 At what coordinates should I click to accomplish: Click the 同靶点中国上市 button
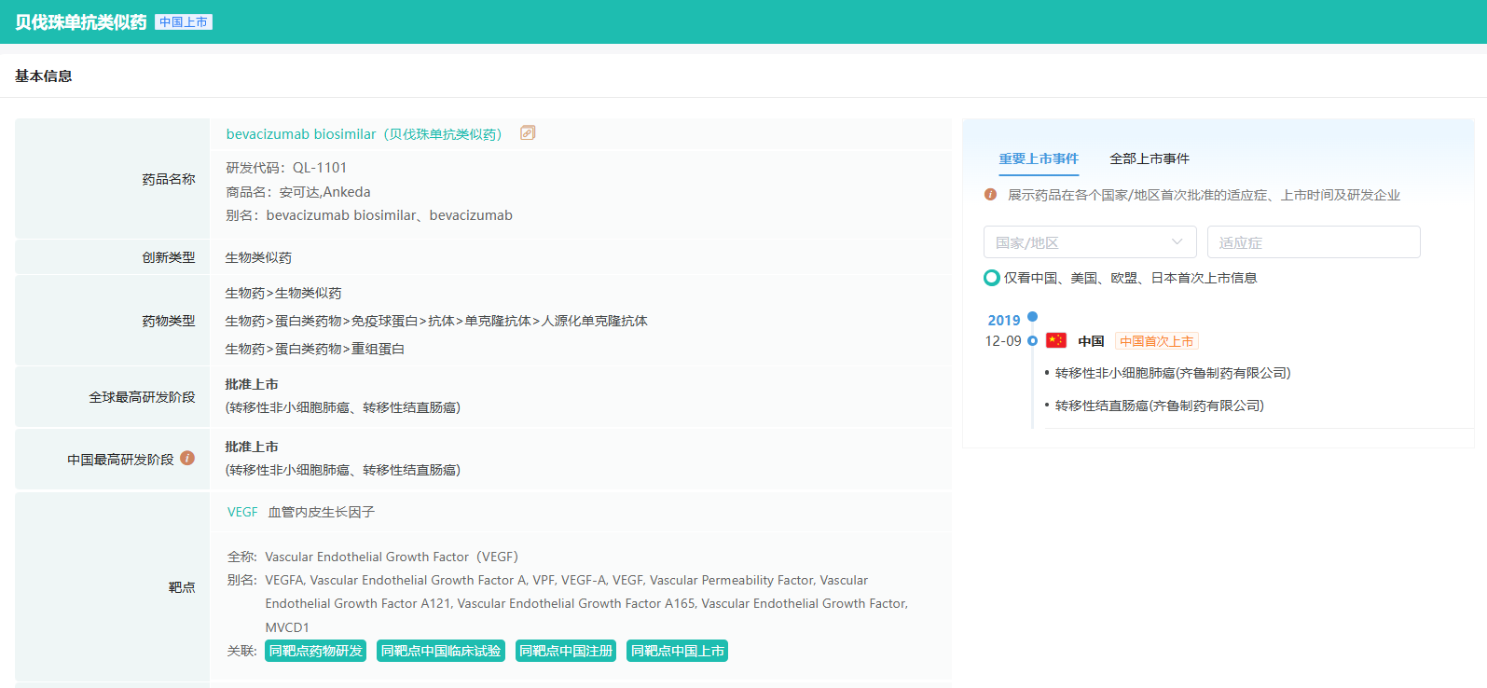[677, 651]
